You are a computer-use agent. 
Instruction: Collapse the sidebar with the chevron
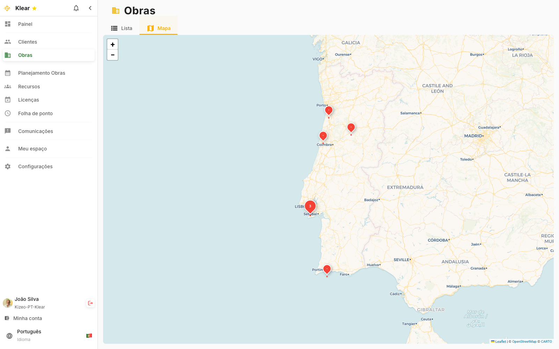(x=90, y=8)
